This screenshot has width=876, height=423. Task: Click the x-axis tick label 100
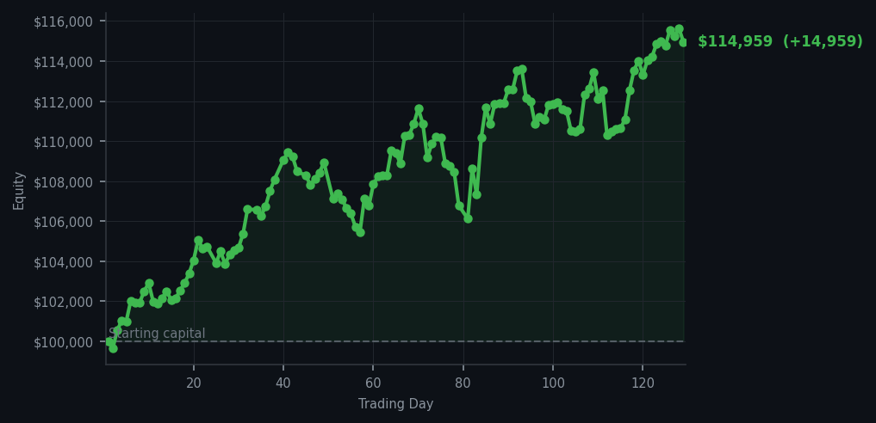553,383
